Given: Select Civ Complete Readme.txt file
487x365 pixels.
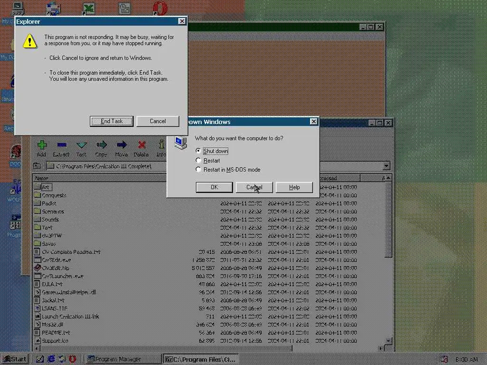Looking at the screenshot, I should tap(68, 252).
